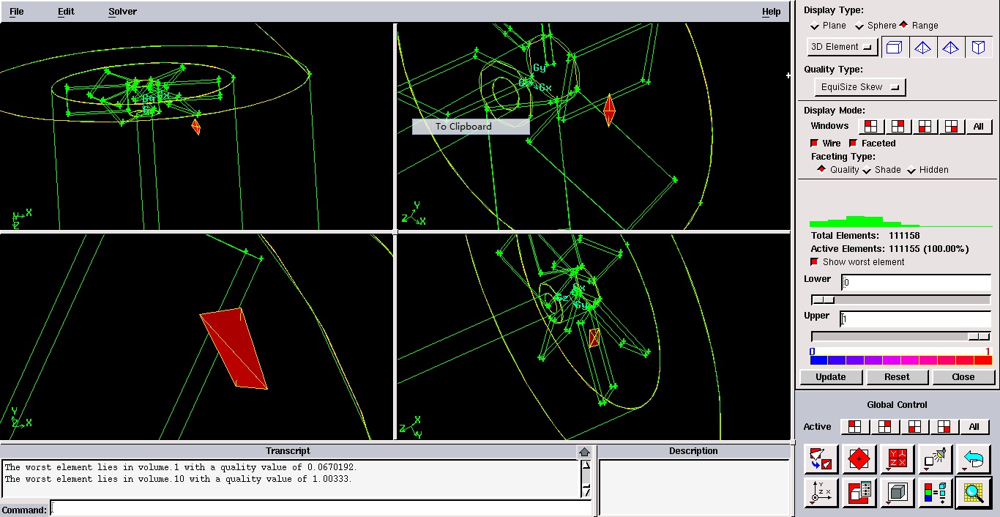Click All in Display Mode Windows row
Viewport: 1000px width, 517px height.
click(x=979, y=126)
